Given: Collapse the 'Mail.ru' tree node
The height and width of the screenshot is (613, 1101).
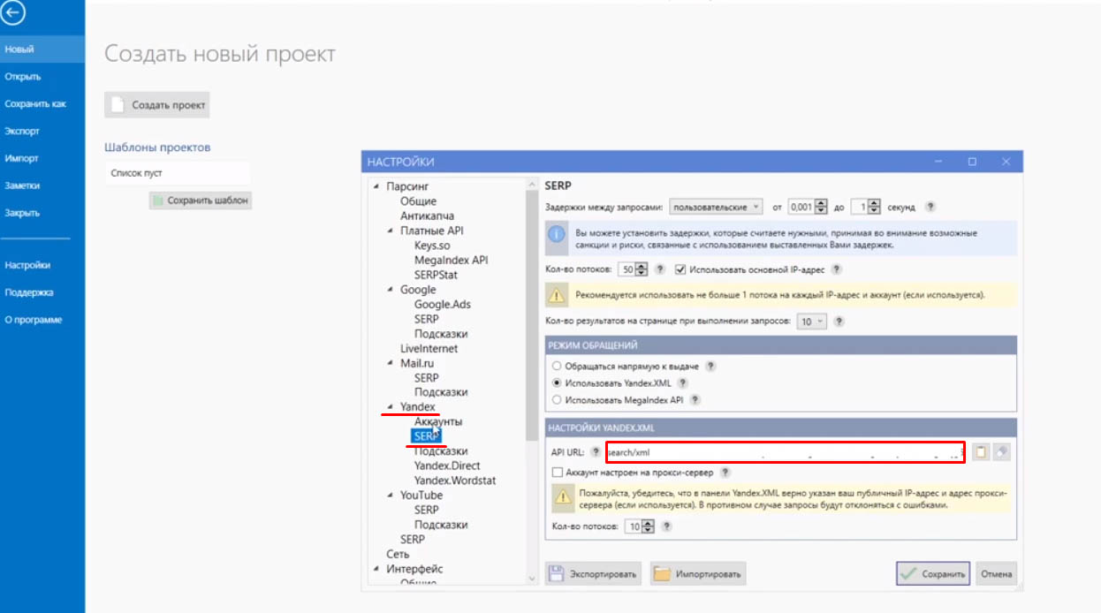Looking at the screenshot, I should [x=391, y=363].
